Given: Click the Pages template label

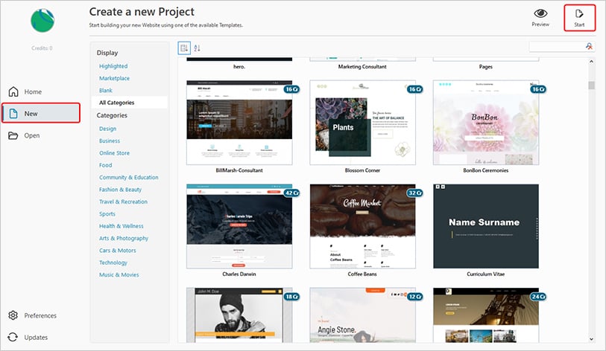Looking at the screenshot, I should (x=486, y=67).
